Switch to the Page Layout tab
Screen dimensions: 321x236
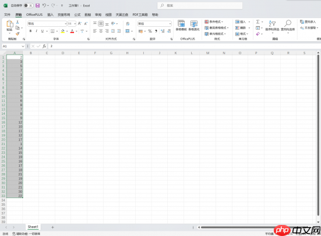point(64,15)
